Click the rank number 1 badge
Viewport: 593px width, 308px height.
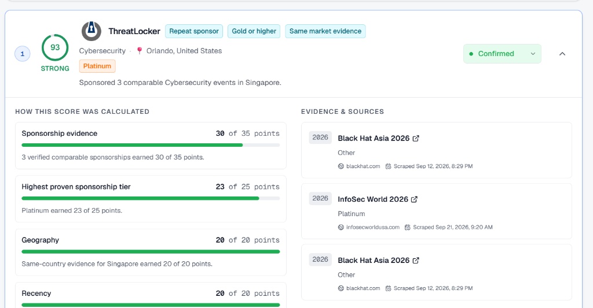point(23,54)
